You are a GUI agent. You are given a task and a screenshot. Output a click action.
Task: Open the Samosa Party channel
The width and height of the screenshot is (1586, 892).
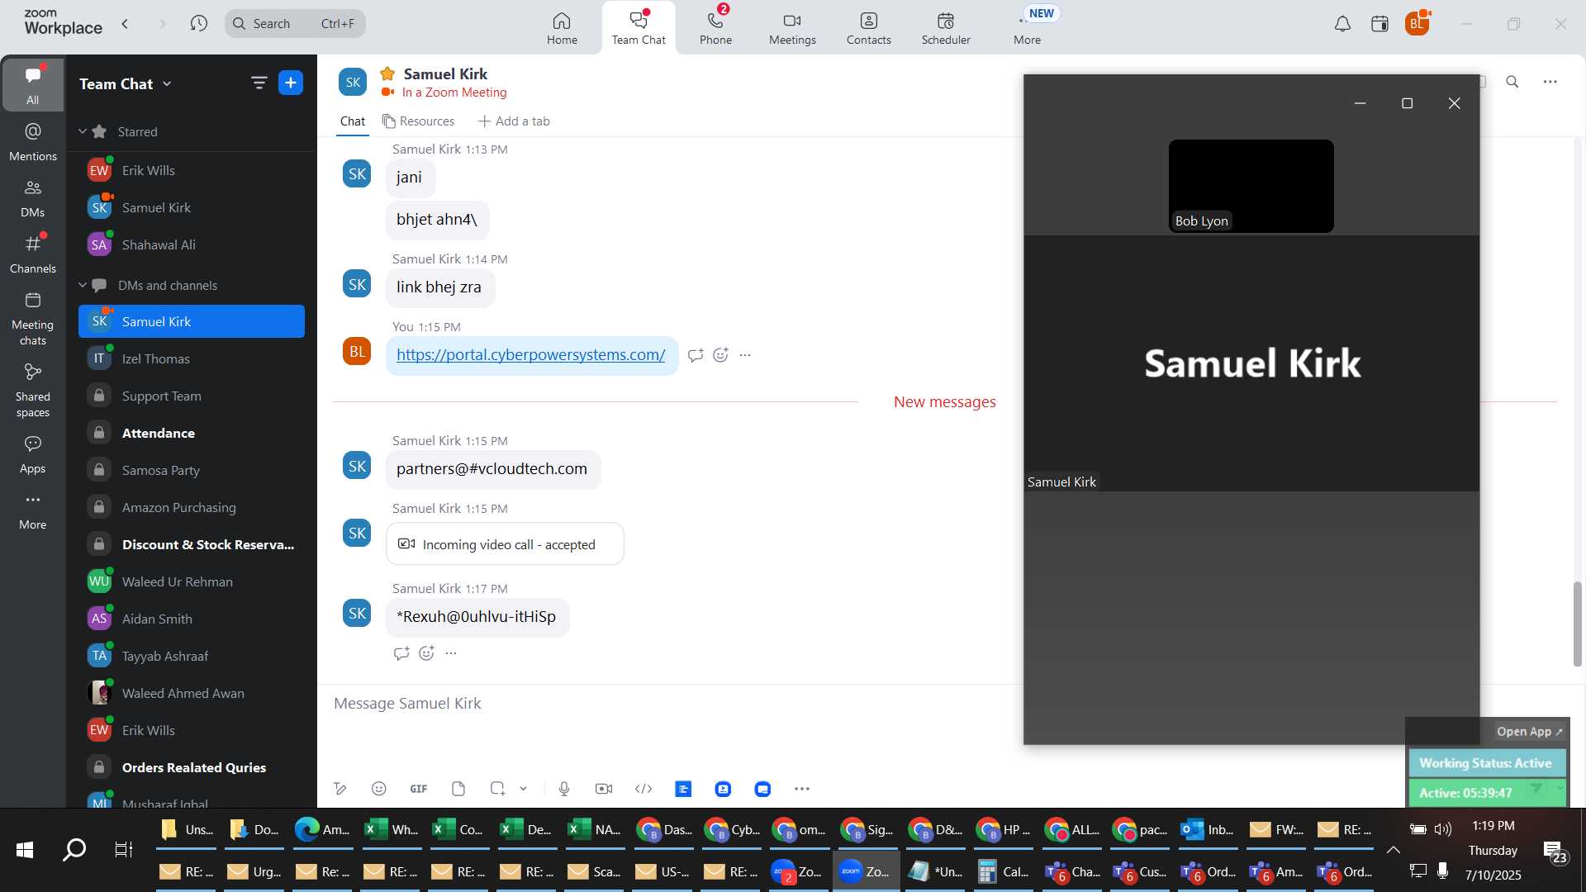pyautogui.click(x=192, y=470)
